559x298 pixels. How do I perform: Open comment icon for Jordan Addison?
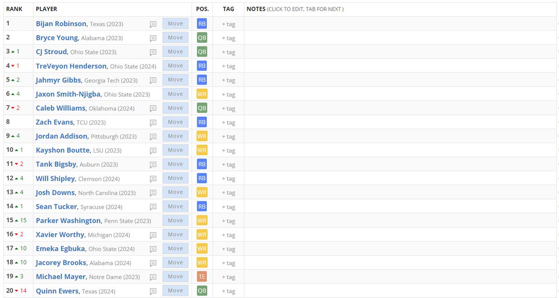(x=153, y=137)
